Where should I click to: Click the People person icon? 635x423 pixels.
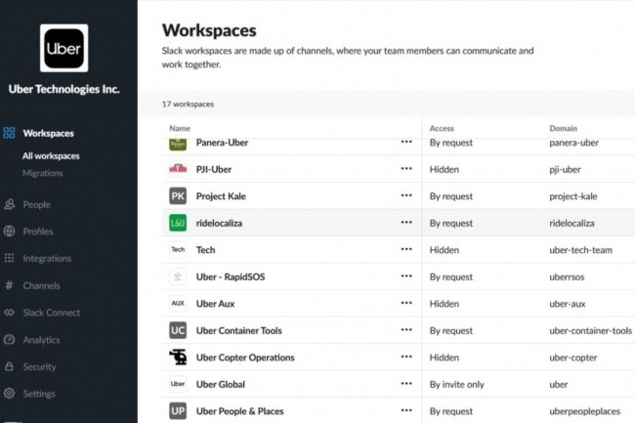(x=10, y=204)
